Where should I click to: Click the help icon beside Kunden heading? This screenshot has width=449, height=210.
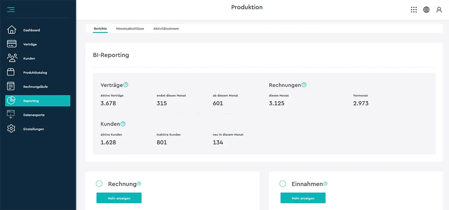(x=123, y=124)
